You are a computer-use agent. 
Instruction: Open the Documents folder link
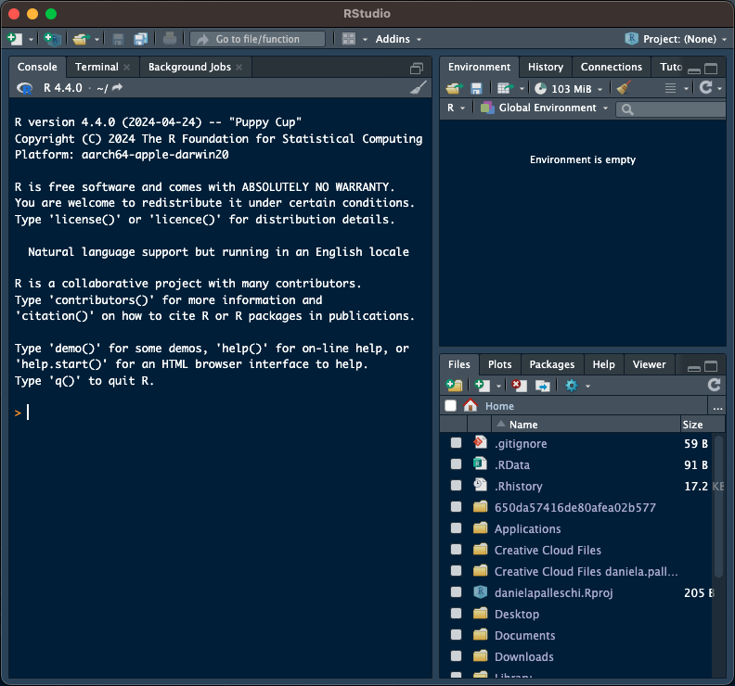coord(524,636)
